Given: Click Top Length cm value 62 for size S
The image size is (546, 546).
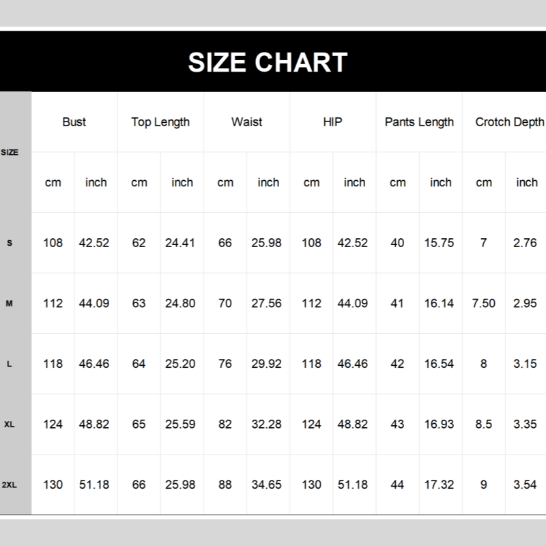Looking at the screenshot, I should tap(139, 243).
